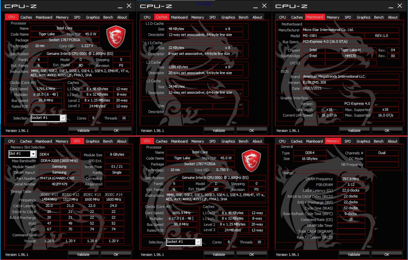The image size is (408, 260).
Task: Click Validate in the 1795.6 MHz CPU window
Action: [84, 131]
